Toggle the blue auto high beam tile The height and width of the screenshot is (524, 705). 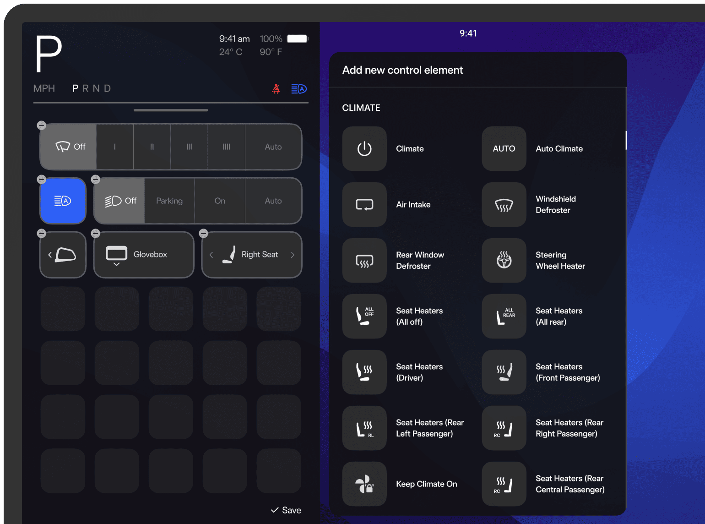tap(63, 201)
